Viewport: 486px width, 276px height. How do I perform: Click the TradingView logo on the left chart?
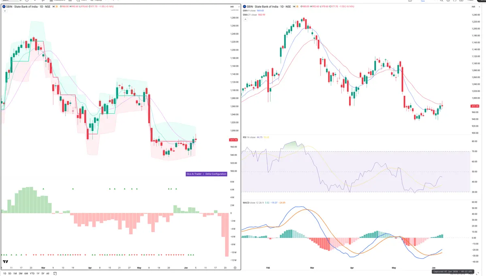[5, 261]
